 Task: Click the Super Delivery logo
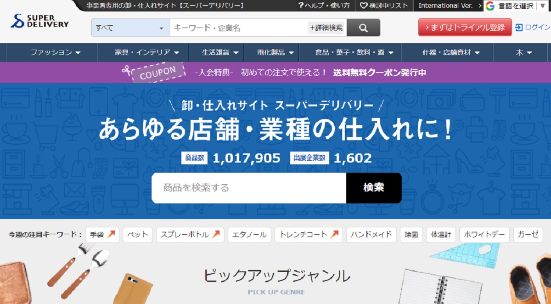(x=40, y=21)
